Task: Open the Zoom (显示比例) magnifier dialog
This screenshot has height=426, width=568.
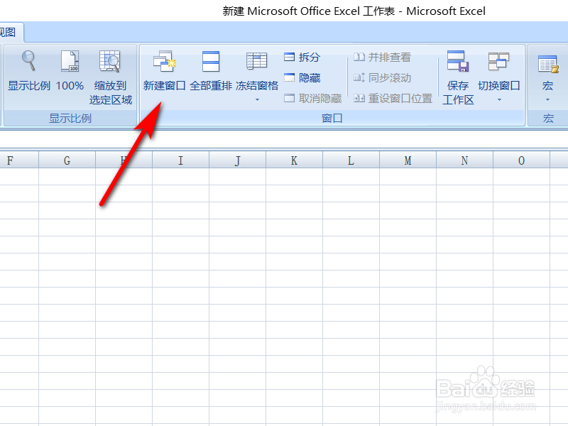Action: [28, 70]
